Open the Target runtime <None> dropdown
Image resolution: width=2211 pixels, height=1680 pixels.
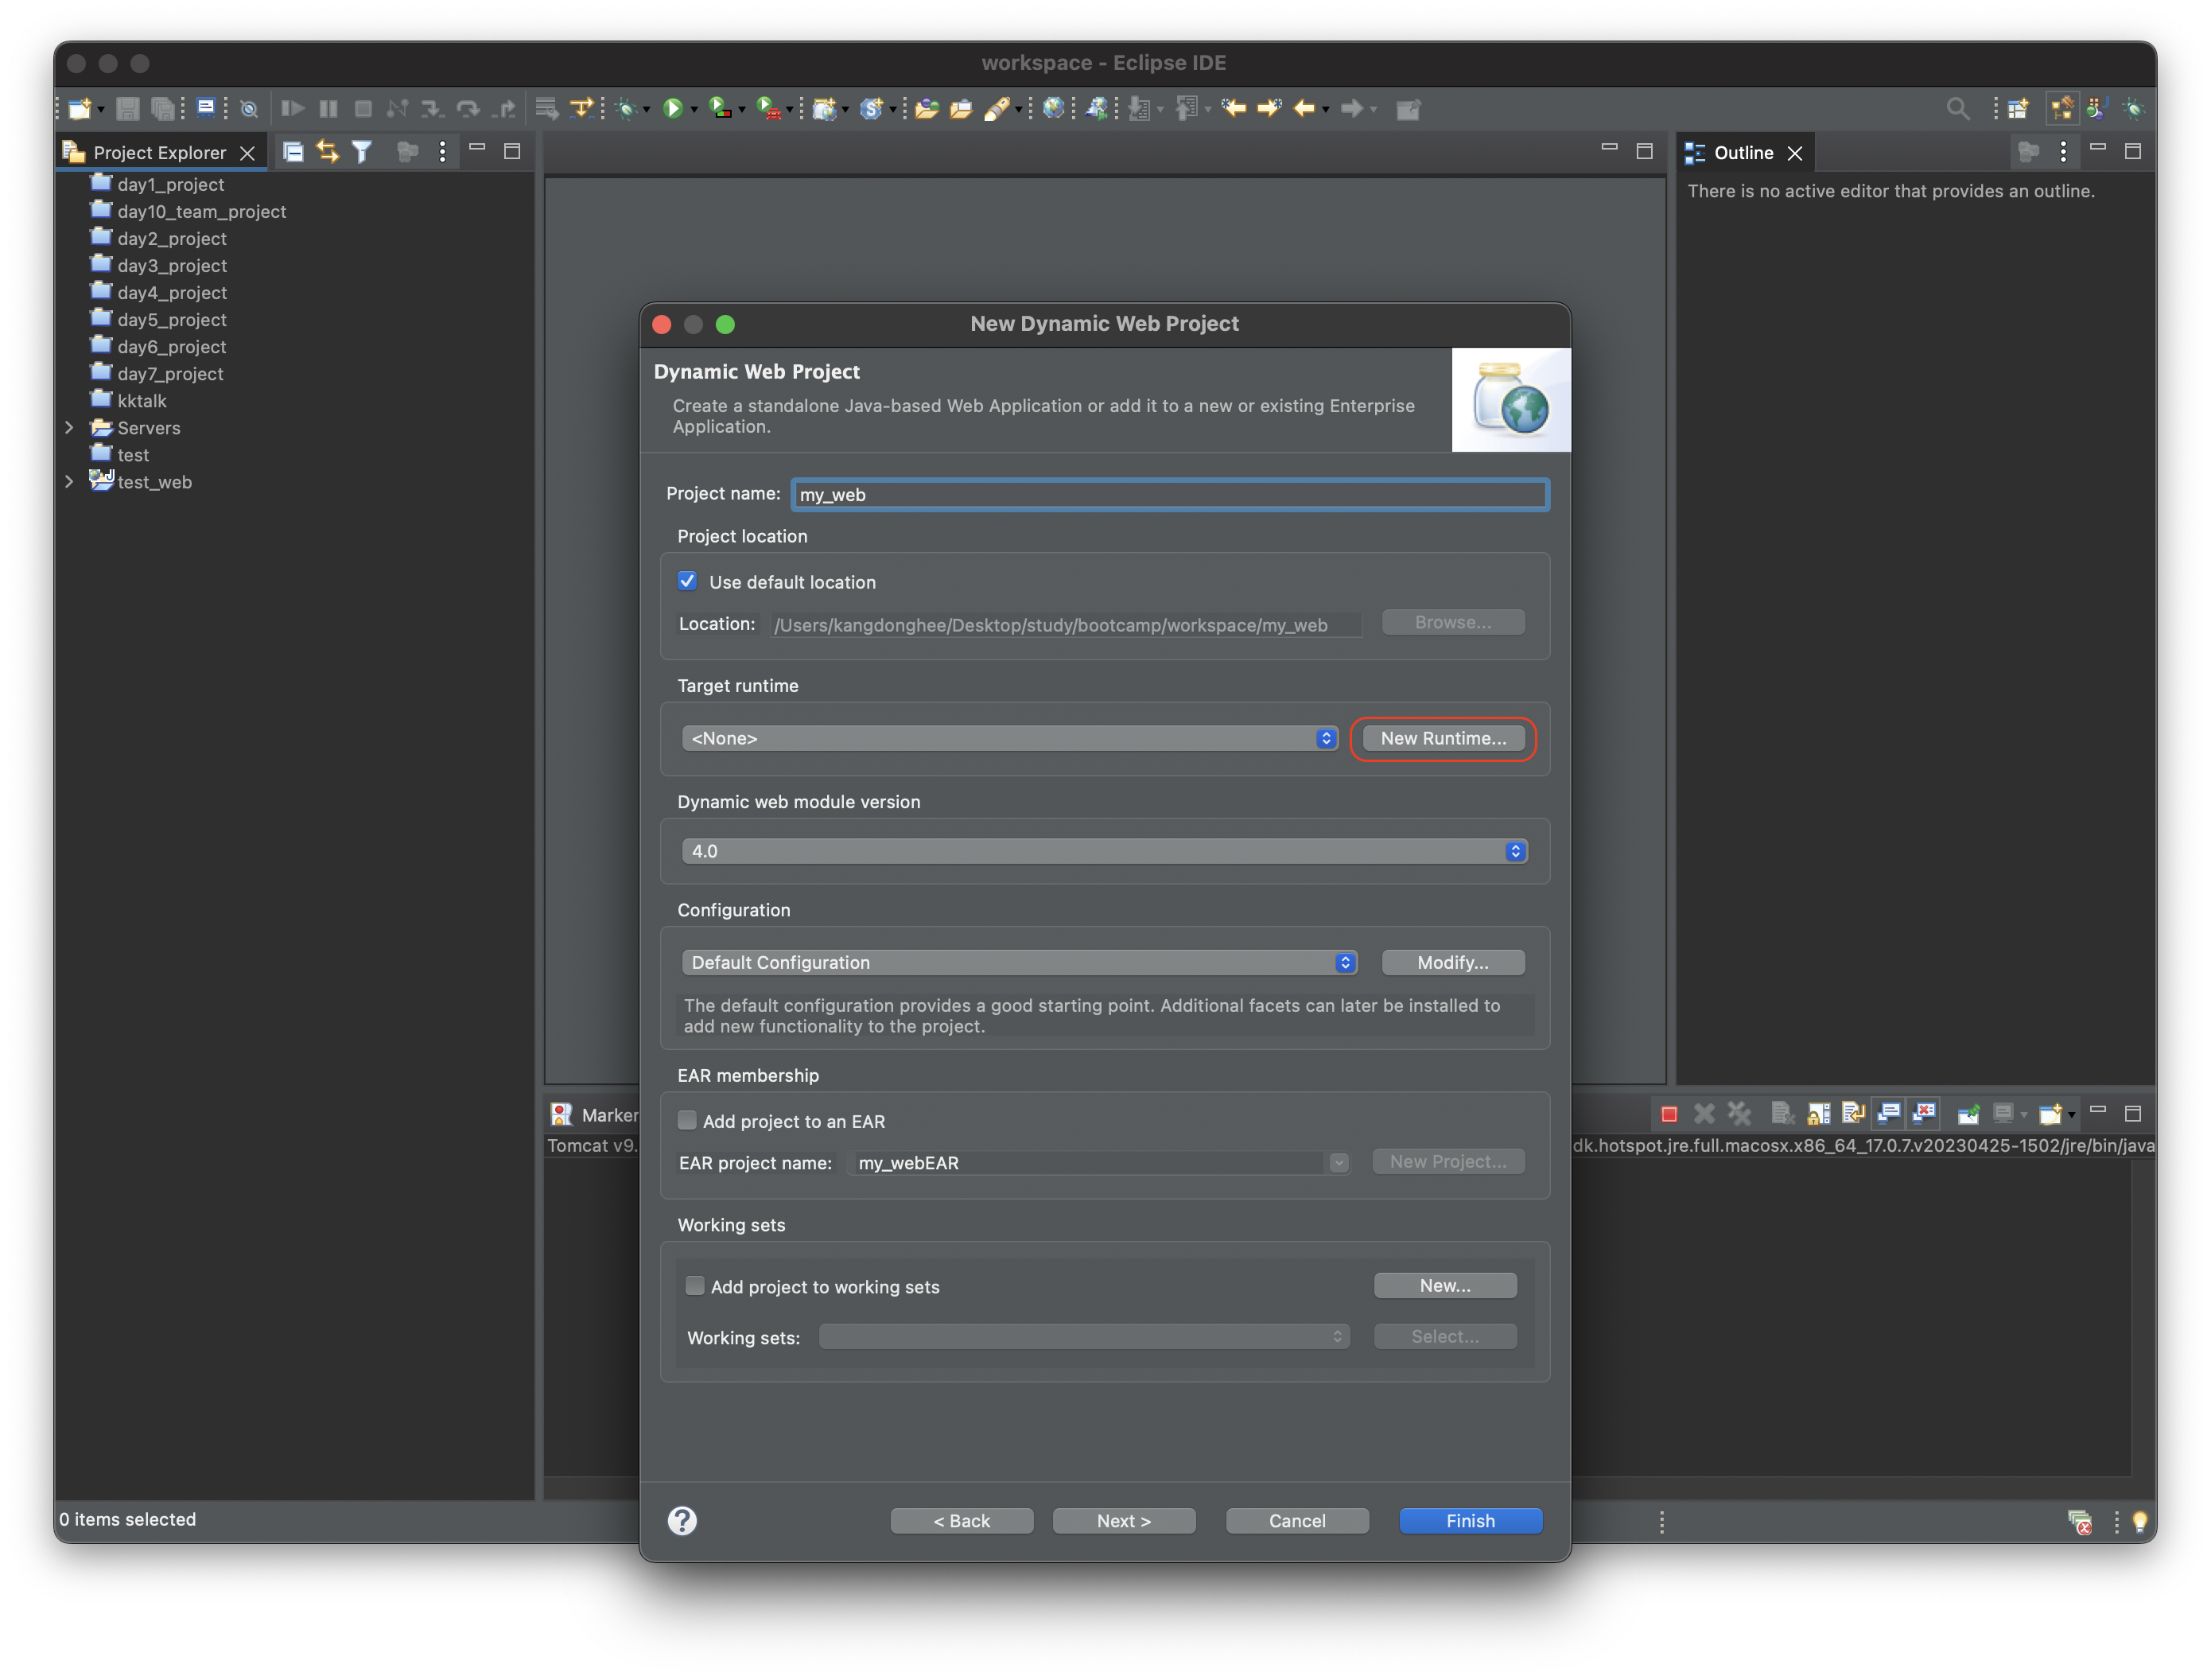1009,738
